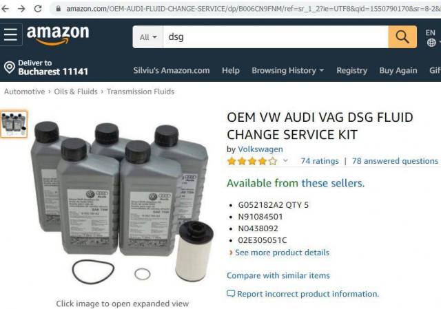Open the Amazon hamburger menu
This screenshot has height=309, width=441.
coord(11,34)
